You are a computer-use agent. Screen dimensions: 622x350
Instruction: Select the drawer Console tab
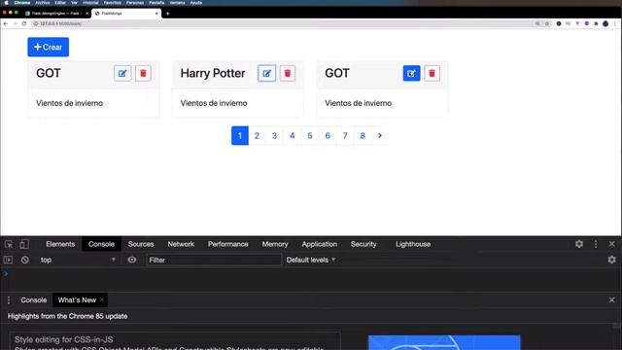pyautogui.click(x=34, y=300)
